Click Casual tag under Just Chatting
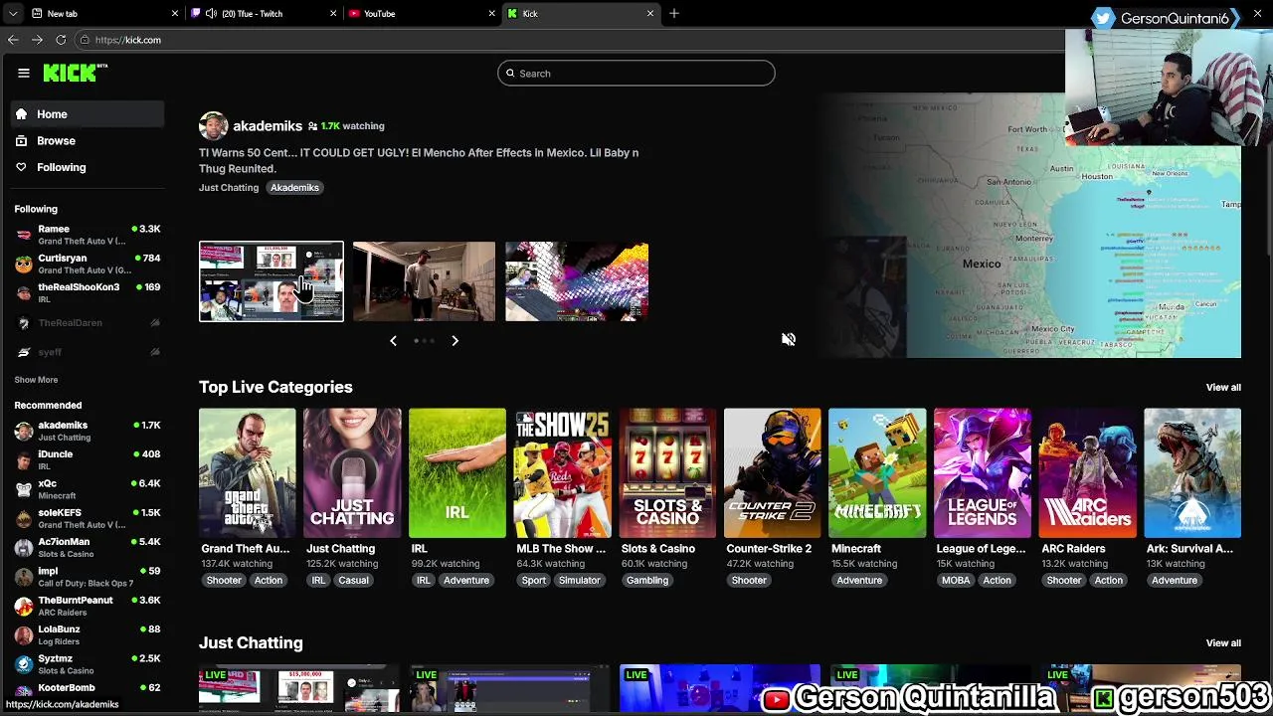Screen dimensions: 1273x716 [353, 581]
